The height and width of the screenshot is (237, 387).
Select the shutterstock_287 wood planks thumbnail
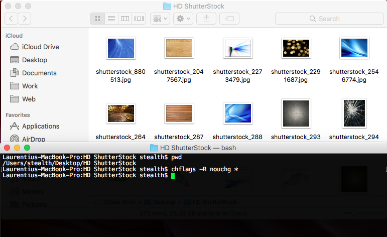(179, 113)
